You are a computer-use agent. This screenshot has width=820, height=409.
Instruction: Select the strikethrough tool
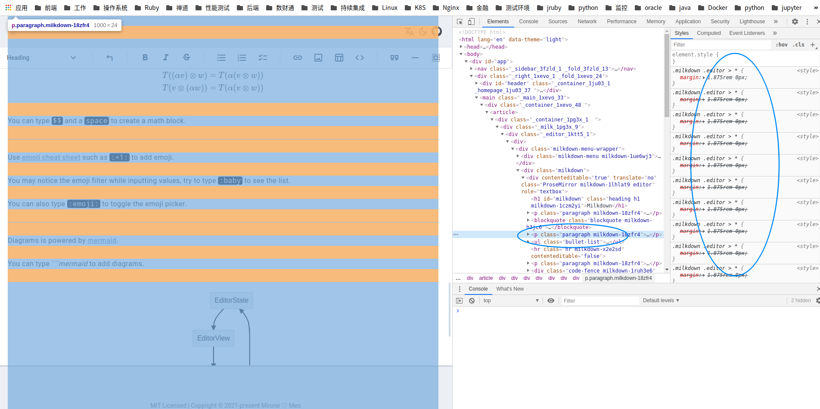pos(186,57)
